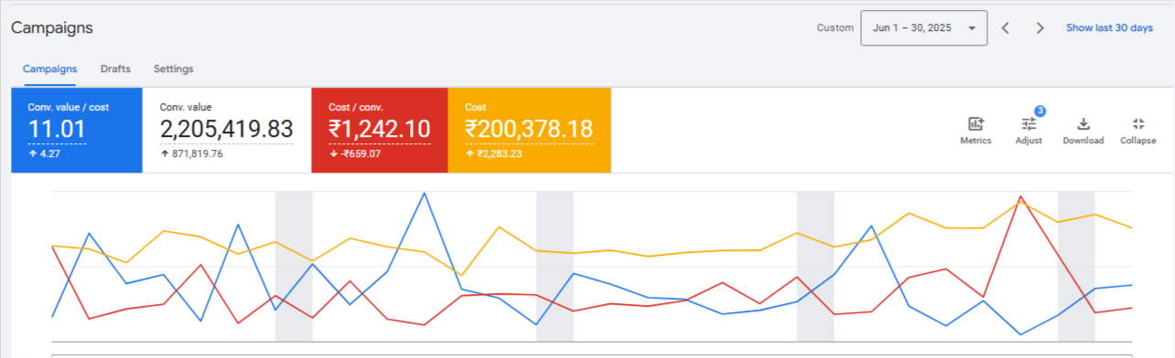Viewport: 1175px width, 358px height.
Task: Switch to the Campaigns tab
Action: (49, 69)
